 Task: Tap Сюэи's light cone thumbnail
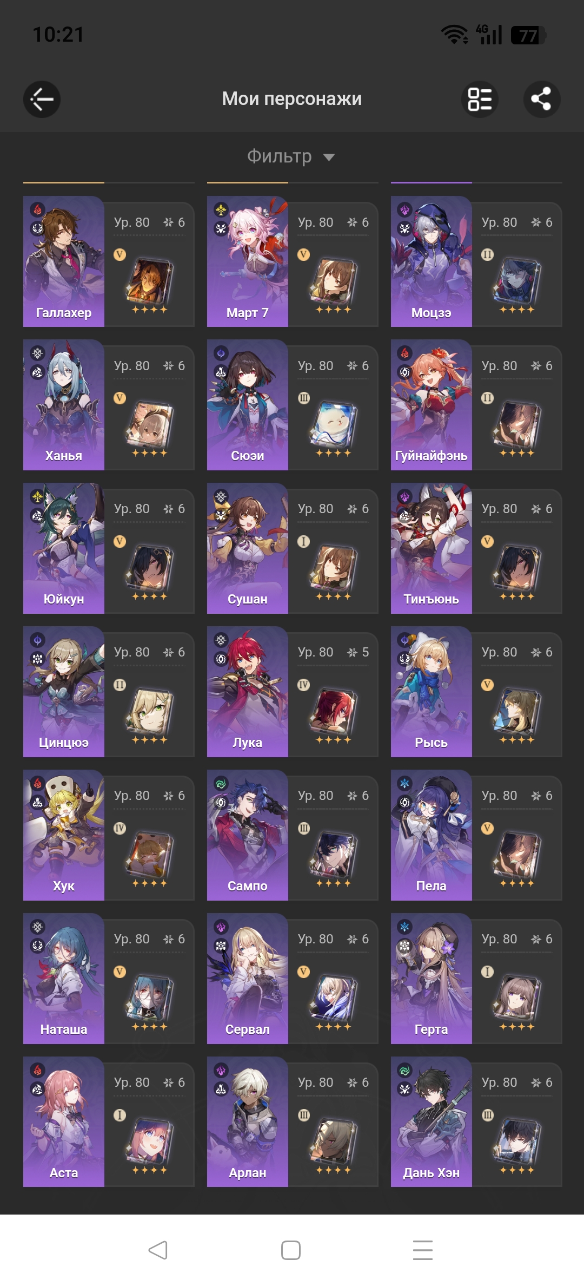coord(333,425)
